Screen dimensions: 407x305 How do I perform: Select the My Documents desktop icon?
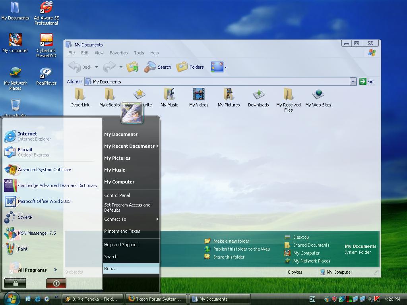tap(15, 11)
